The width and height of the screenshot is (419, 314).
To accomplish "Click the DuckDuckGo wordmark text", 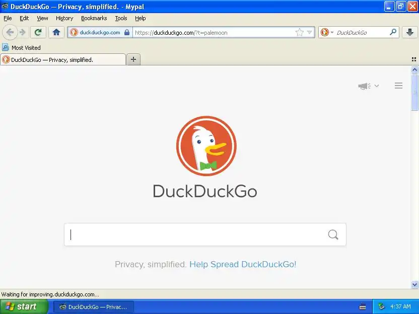I will coord(205,191).
